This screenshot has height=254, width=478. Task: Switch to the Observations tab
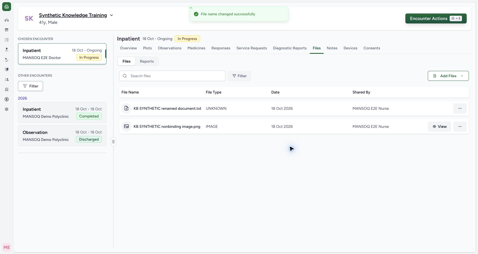[x=170, y=48]
